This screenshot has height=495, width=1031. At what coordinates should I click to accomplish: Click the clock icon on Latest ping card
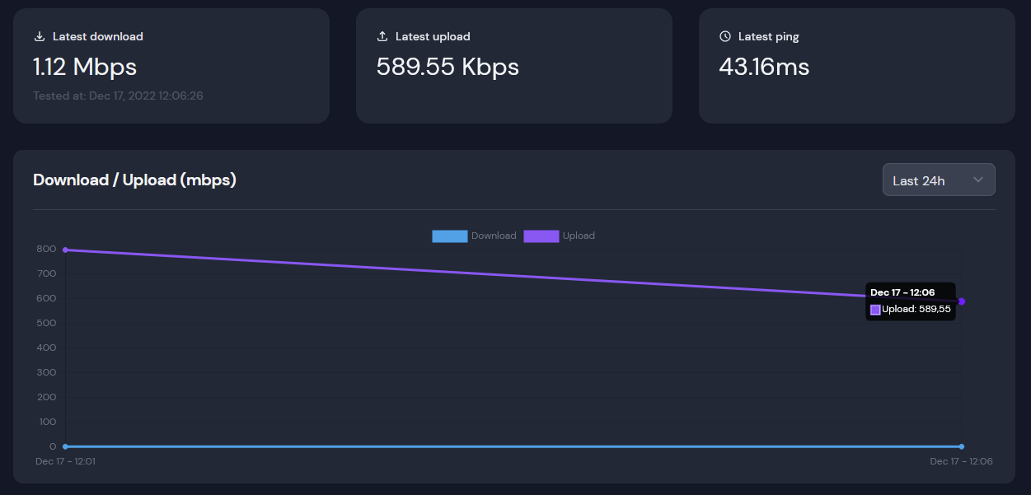724,35
